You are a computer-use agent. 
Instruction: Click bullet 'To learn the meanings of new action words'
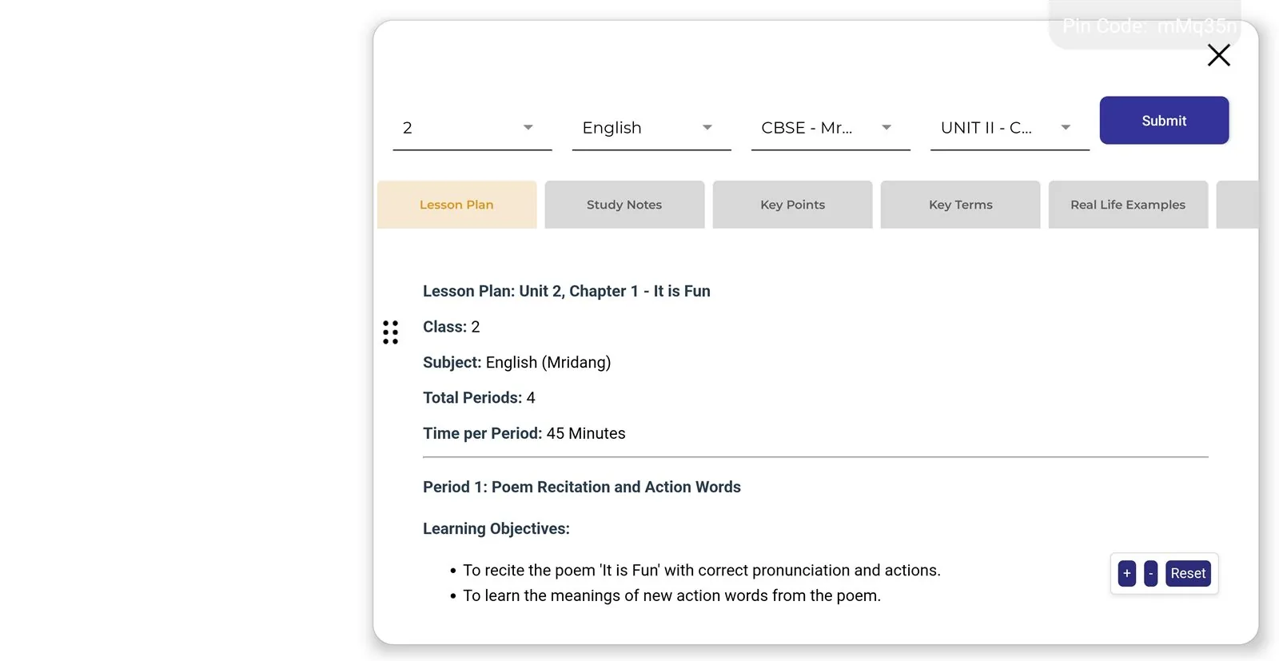(x=671, y=595)
